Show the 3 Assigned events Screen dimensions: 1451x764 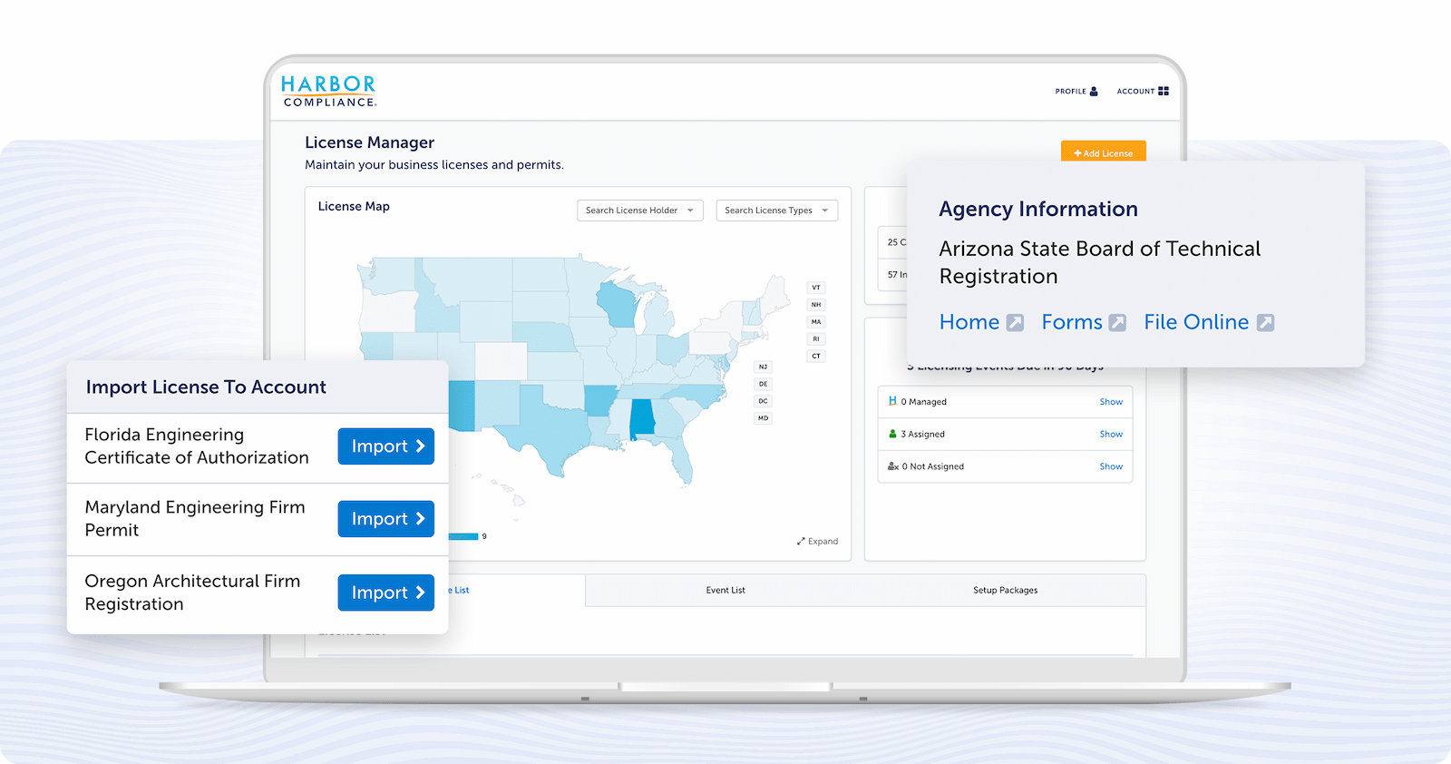pyautogui.click(x=1111, y=435)
